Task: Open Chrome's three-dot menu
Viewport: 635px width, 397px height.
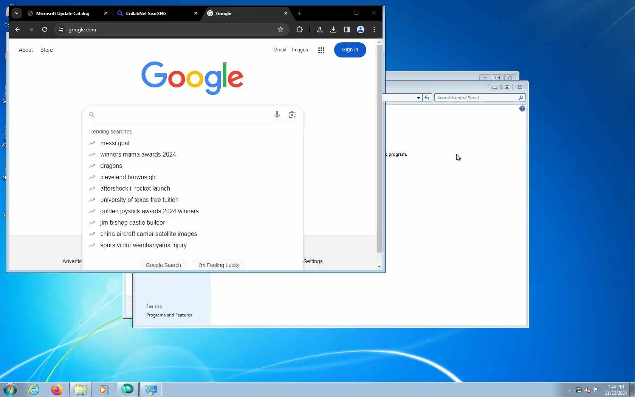Action: [x=374, y=29]
